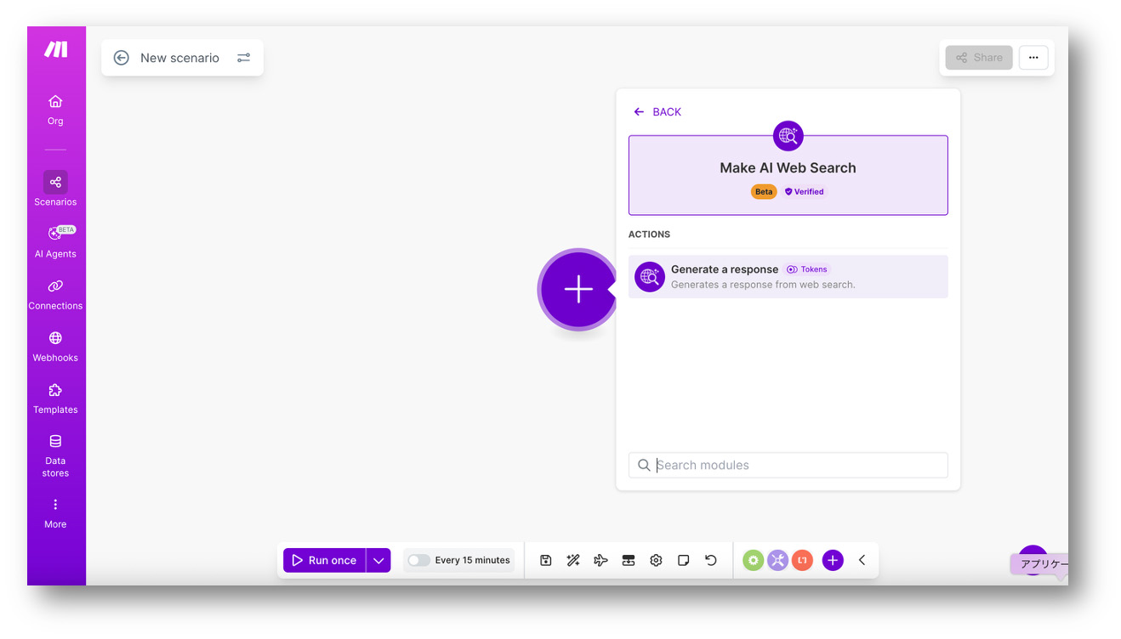Click the BACK link in module panel

[x=658, y=112]
